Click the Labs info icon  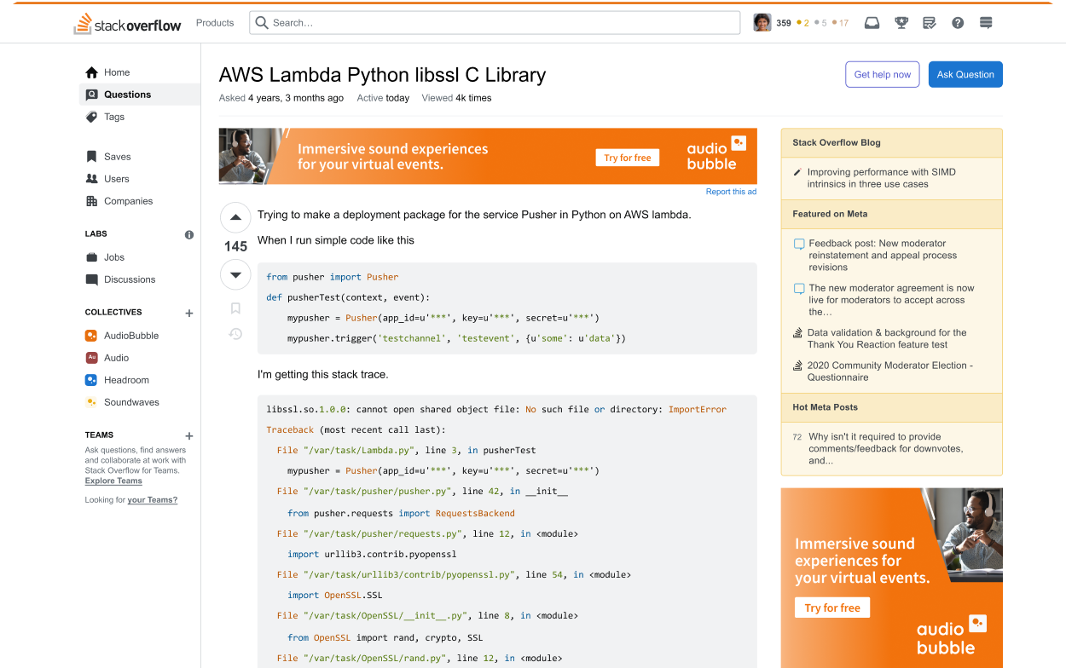tap(189, 234)
